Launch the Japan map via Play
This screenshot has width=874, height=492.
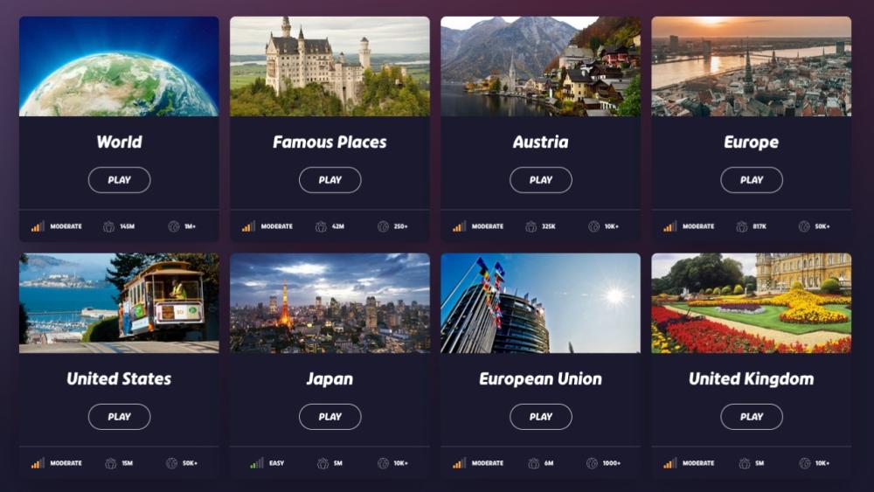[330, 417]
